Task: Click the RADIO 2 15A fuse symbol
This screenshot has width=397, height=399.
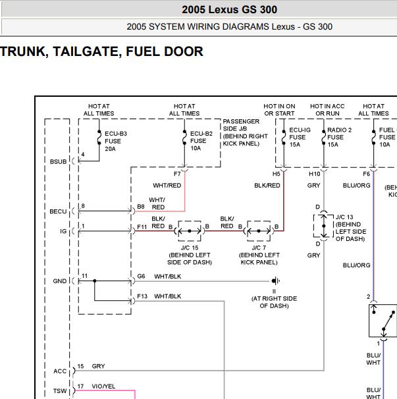Action: click(x=324, y=138)
